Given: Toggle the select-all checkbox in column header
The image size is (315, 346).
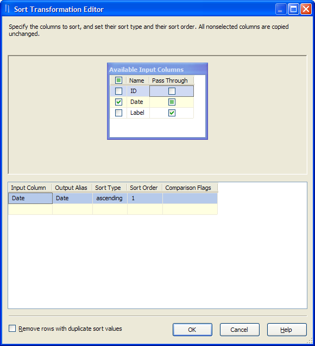Looking at the screenshot, I should coord(118,81).
